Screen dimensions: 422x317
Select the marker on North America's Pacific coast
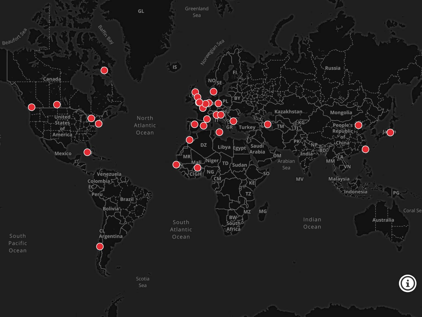point(32,107)
